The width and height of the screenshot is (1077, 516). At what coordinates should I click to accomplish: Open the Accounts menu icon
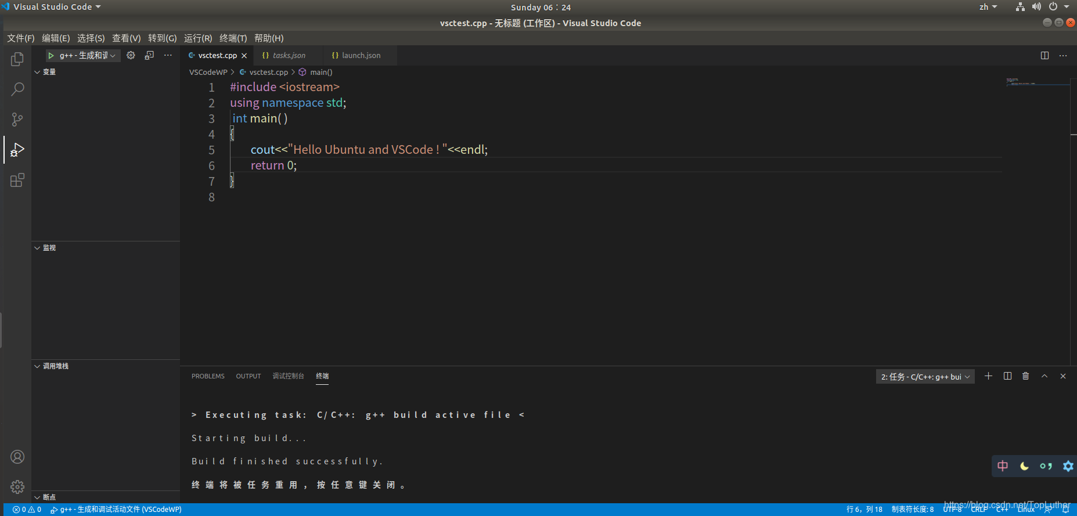[x=17, y=457]
